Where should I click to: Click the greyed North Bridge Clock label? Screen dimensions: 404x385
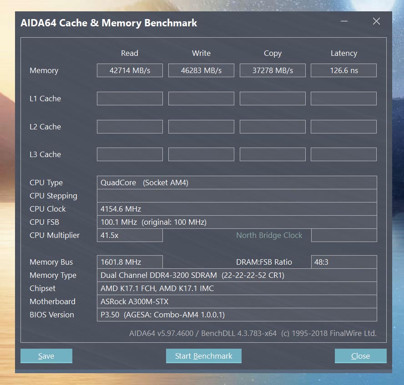pos(269,235)
